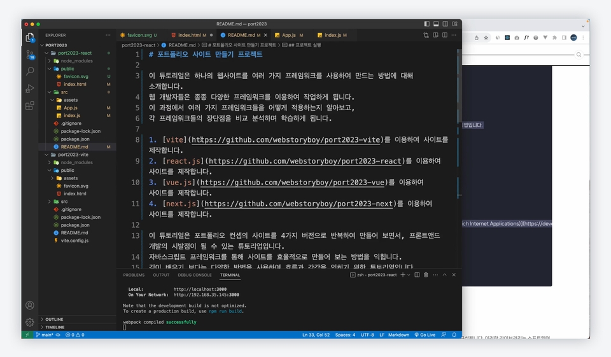Open the PROBLEMS panel tab
The height and width of the screenshot is (357, 611).
click(x=134, y=275)
